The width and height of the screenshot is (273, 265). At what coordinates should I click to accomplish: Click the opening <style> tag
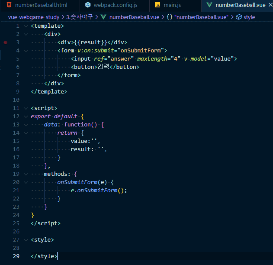tap(42, 240)
